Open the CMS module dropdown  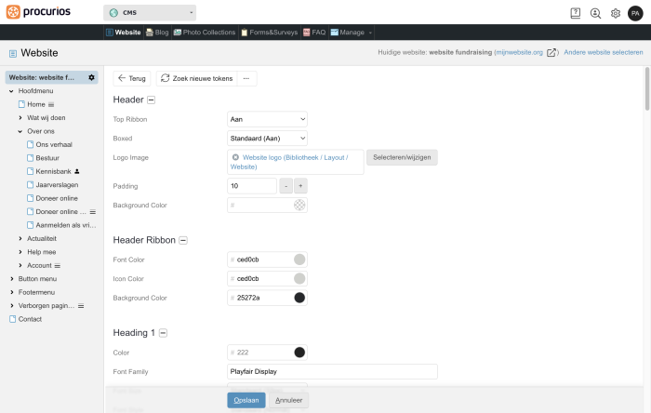click(x=150, y=13)
